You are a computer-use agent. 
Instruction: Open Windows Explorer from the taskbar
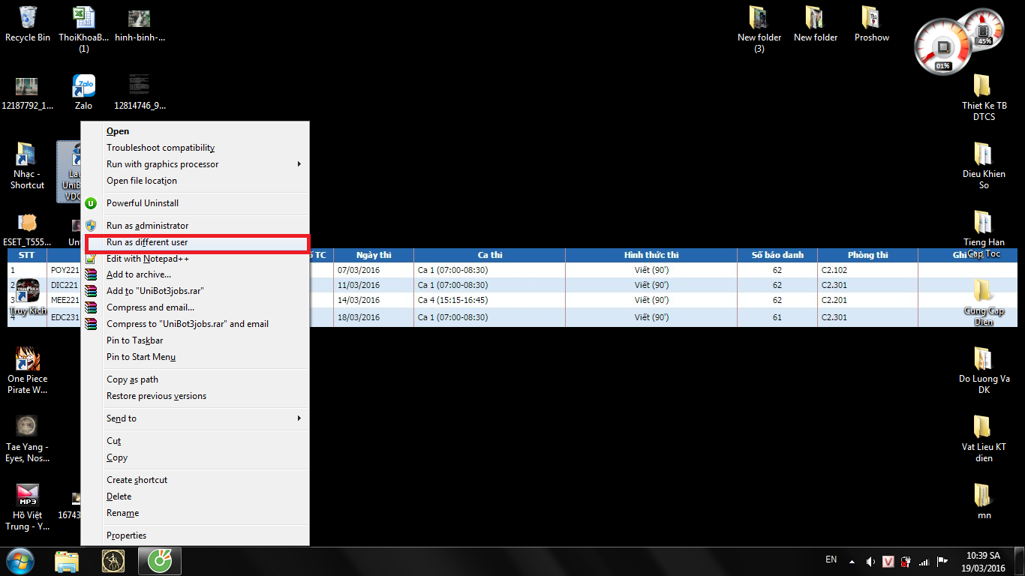pyautogui.click(x=67, y=561)
